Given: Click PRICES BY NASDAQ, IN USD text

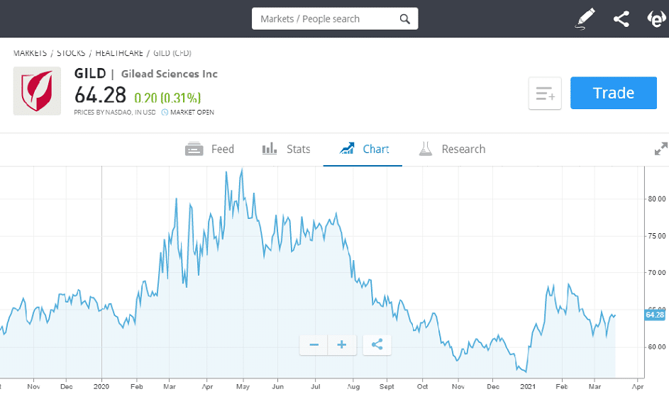Looking at the screenshot, I should 115,113.
